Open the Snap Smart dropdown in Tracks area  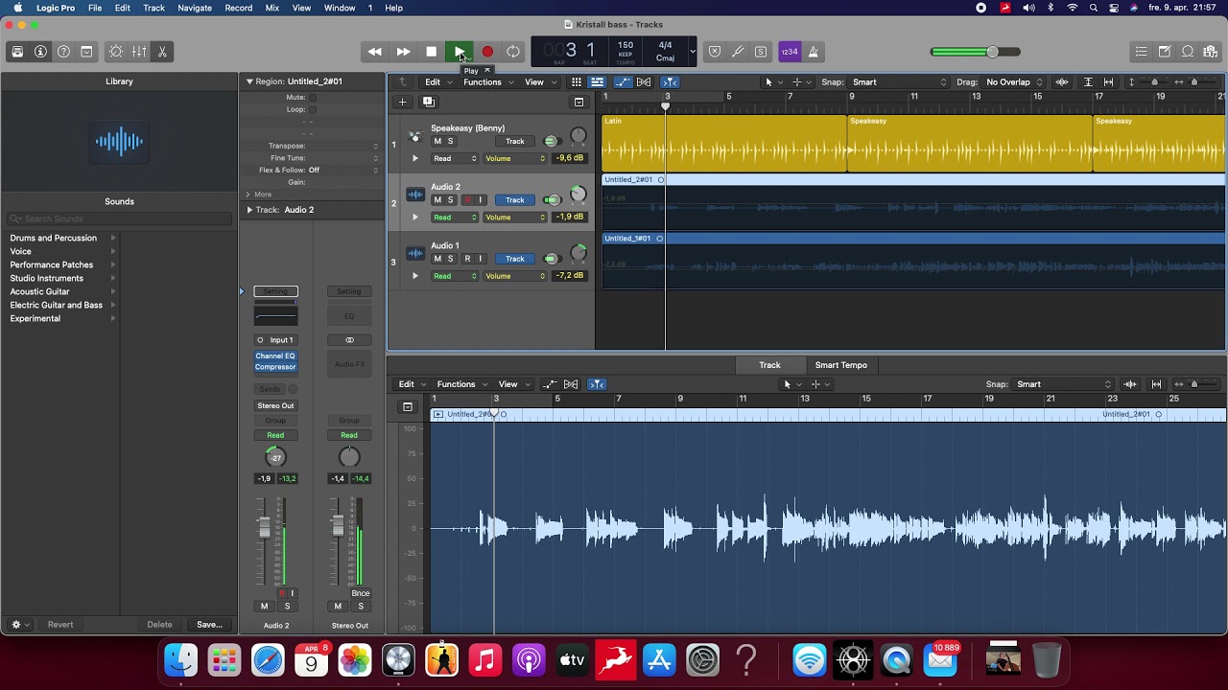click(900, 82)
